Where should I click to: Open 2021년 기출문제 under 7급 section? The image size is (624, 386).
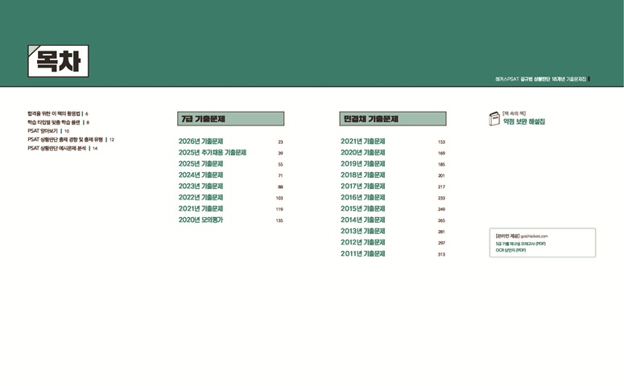(200, 209)
